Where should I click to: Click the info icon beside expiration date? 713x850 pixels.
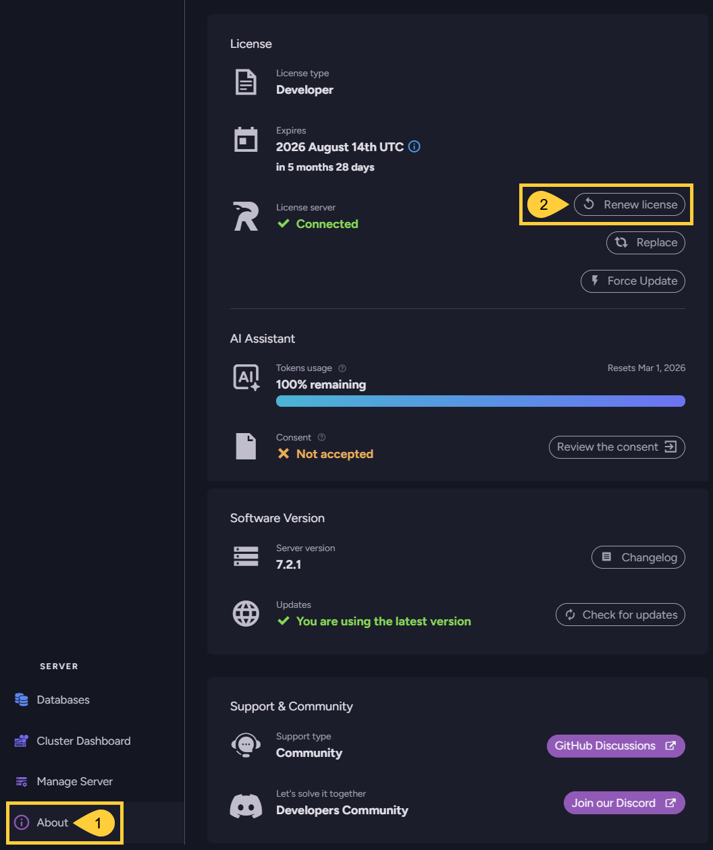point(415,146)
